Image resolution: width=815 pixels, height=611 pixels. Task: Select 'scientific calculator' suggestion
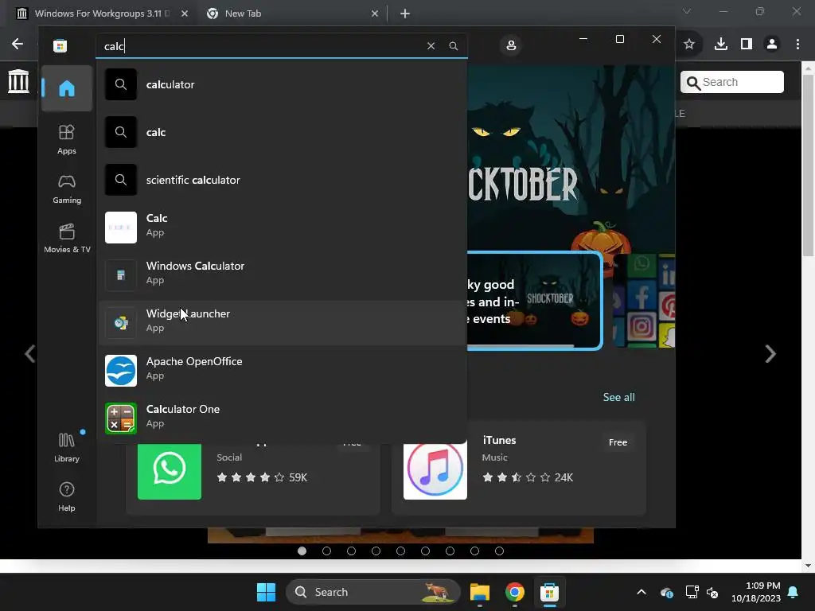click(x=282, y=180)
